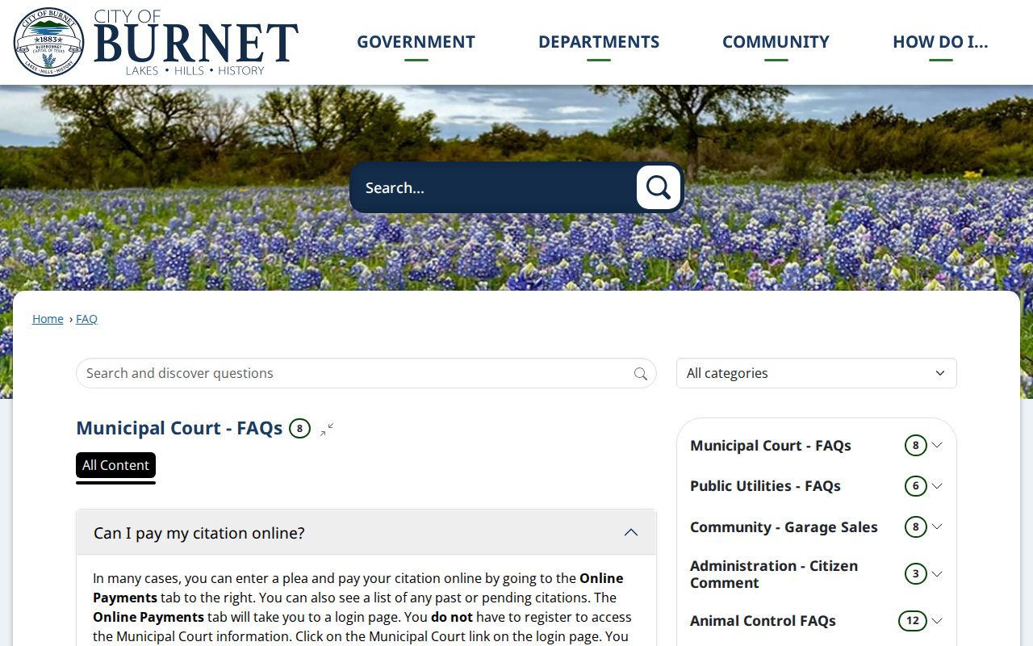Viewport: 1033px width, 646px height.
Task: Expand Community - Garage Sales sidebar category
Action: pyautogui.click(x=937, y=526)
